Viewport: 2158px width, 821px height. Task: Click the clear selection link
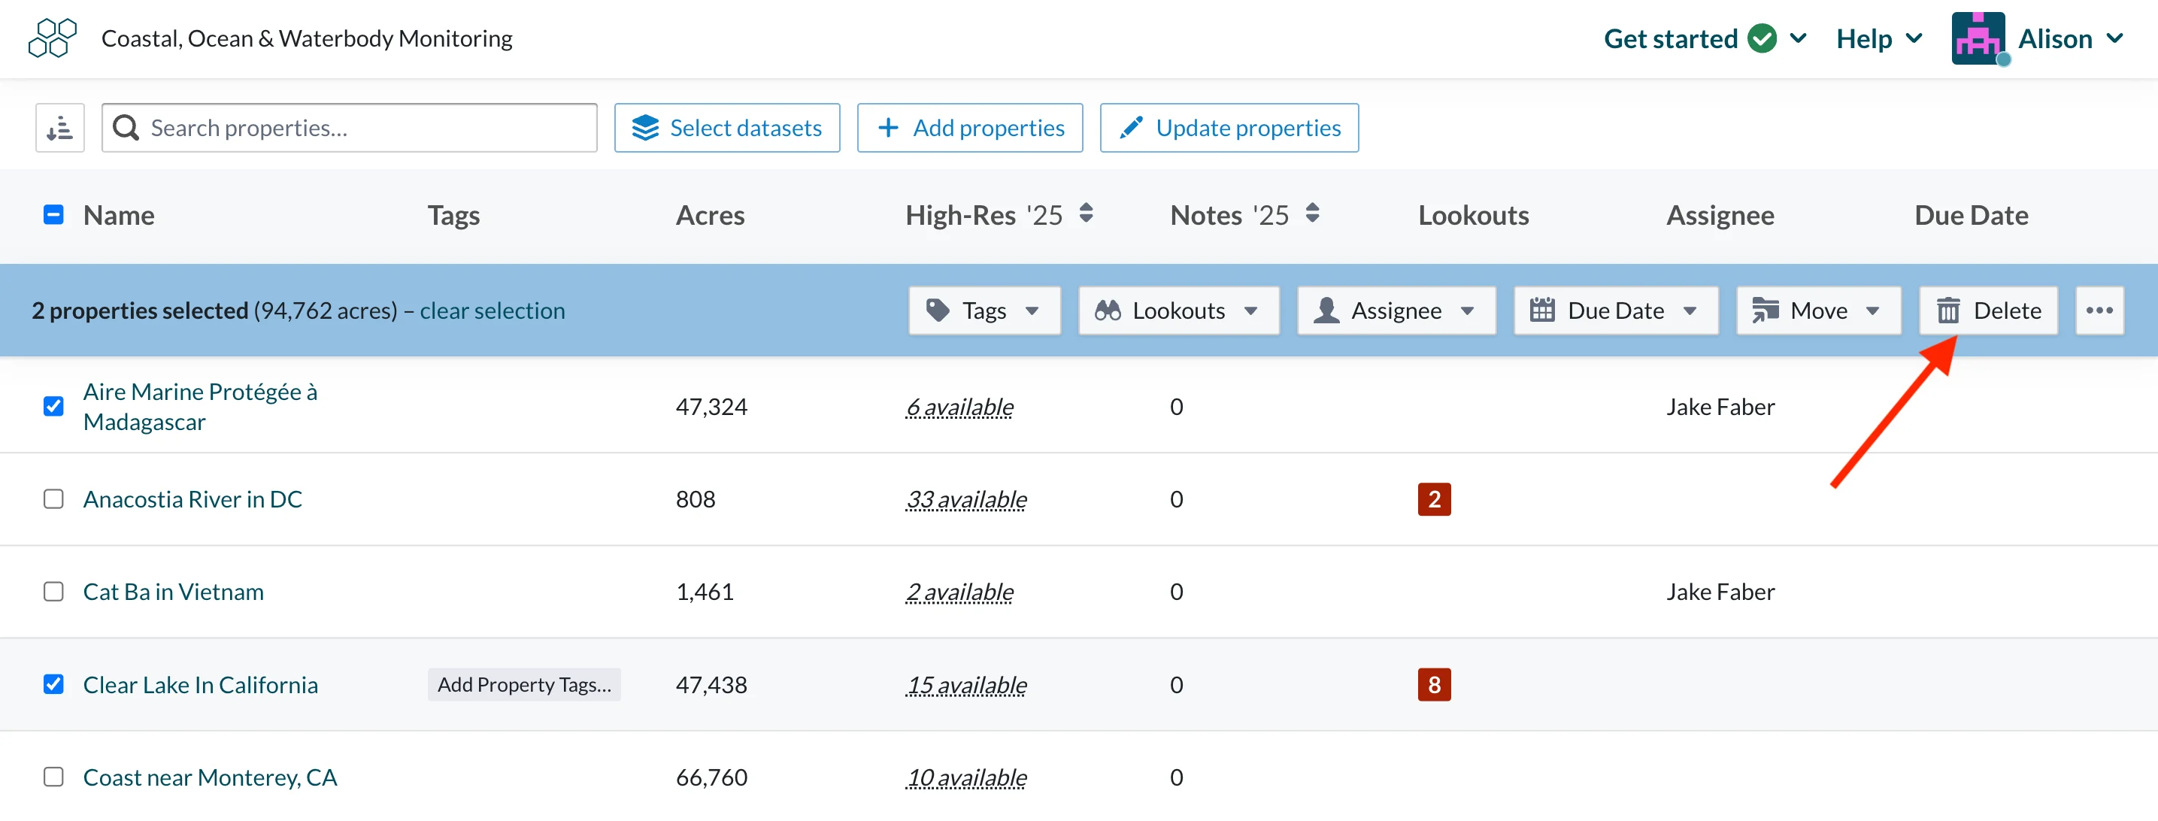[x=493, y=311]
